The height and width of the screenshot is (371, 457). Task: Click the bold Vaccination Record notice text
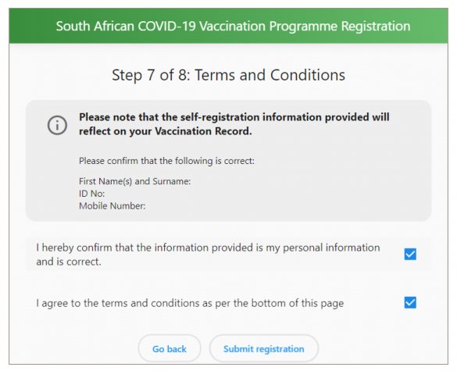[x=234, y=124]
